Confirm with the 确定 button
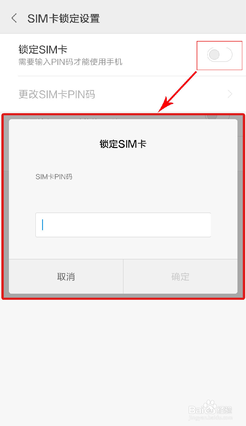246x426 pixels. 180,277
